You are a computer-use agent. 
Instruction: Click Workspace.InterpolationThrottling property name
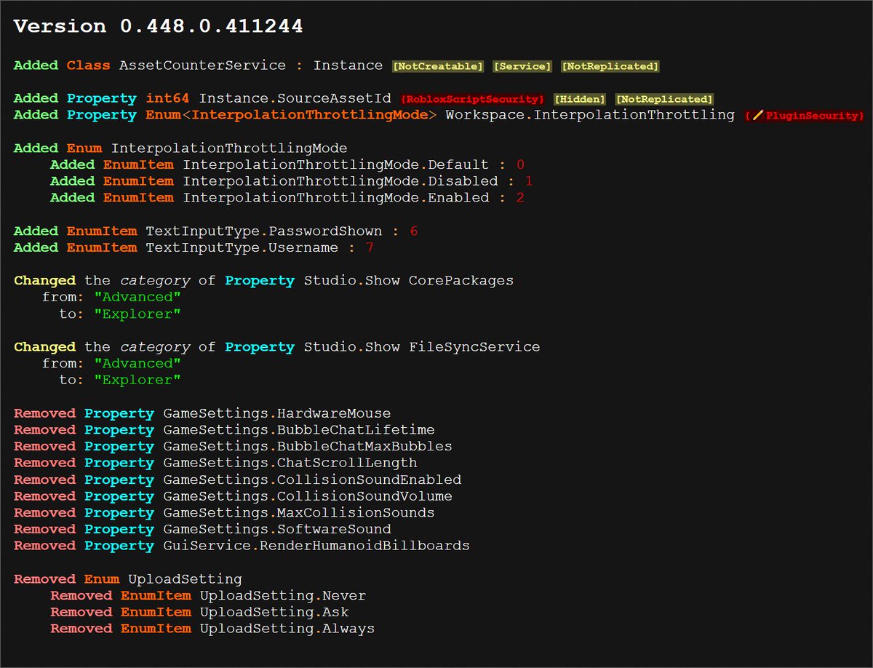pyautogui.click(x=590, y=115)
